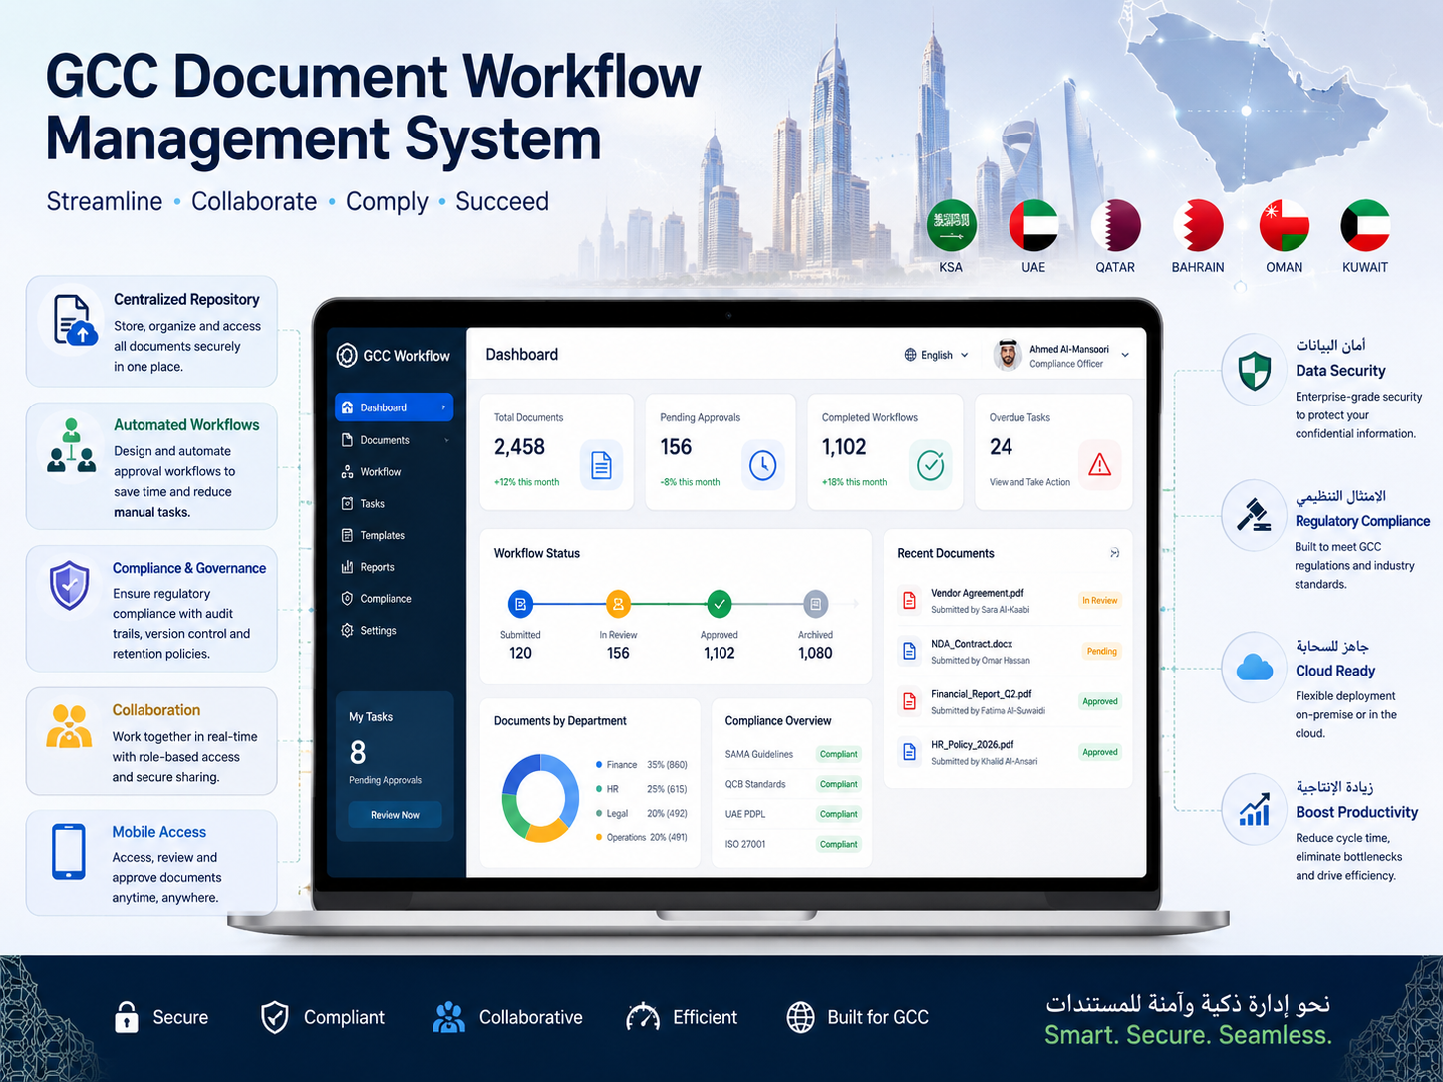Click the Archived stage icon

point(815,603)
